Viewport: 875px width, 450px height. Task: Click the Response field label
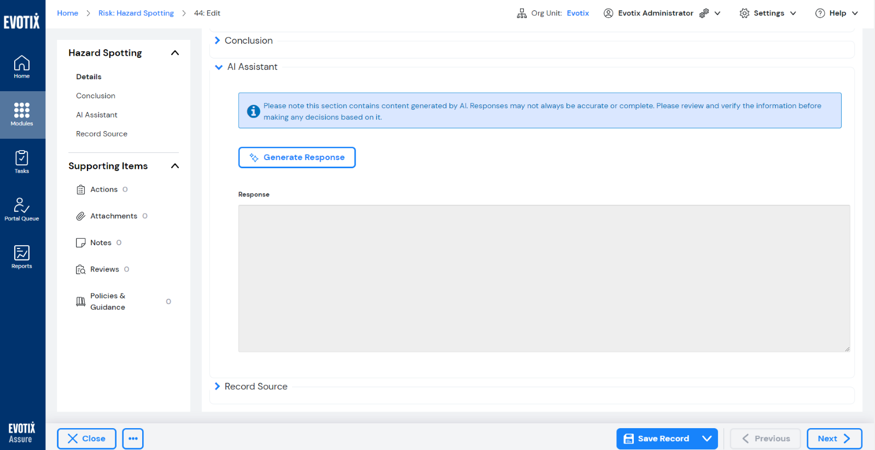point(254,194)
